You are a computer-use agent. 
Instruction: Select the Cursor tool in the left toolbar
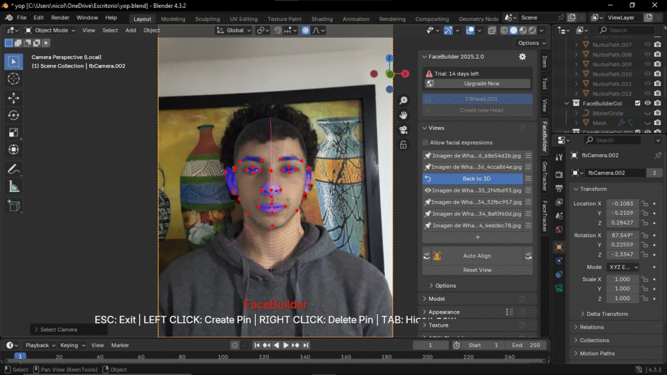pos(14,79)
